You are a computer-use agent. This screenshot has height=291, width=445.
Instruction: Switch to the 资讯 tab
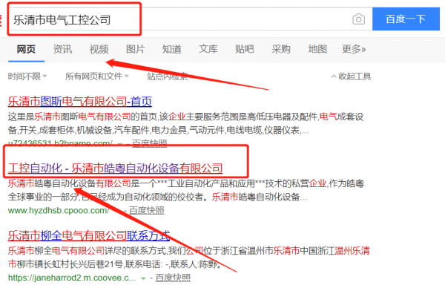coord(62,49)
